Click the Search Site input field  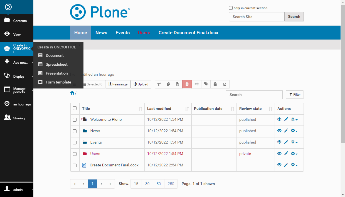[257, 17]
